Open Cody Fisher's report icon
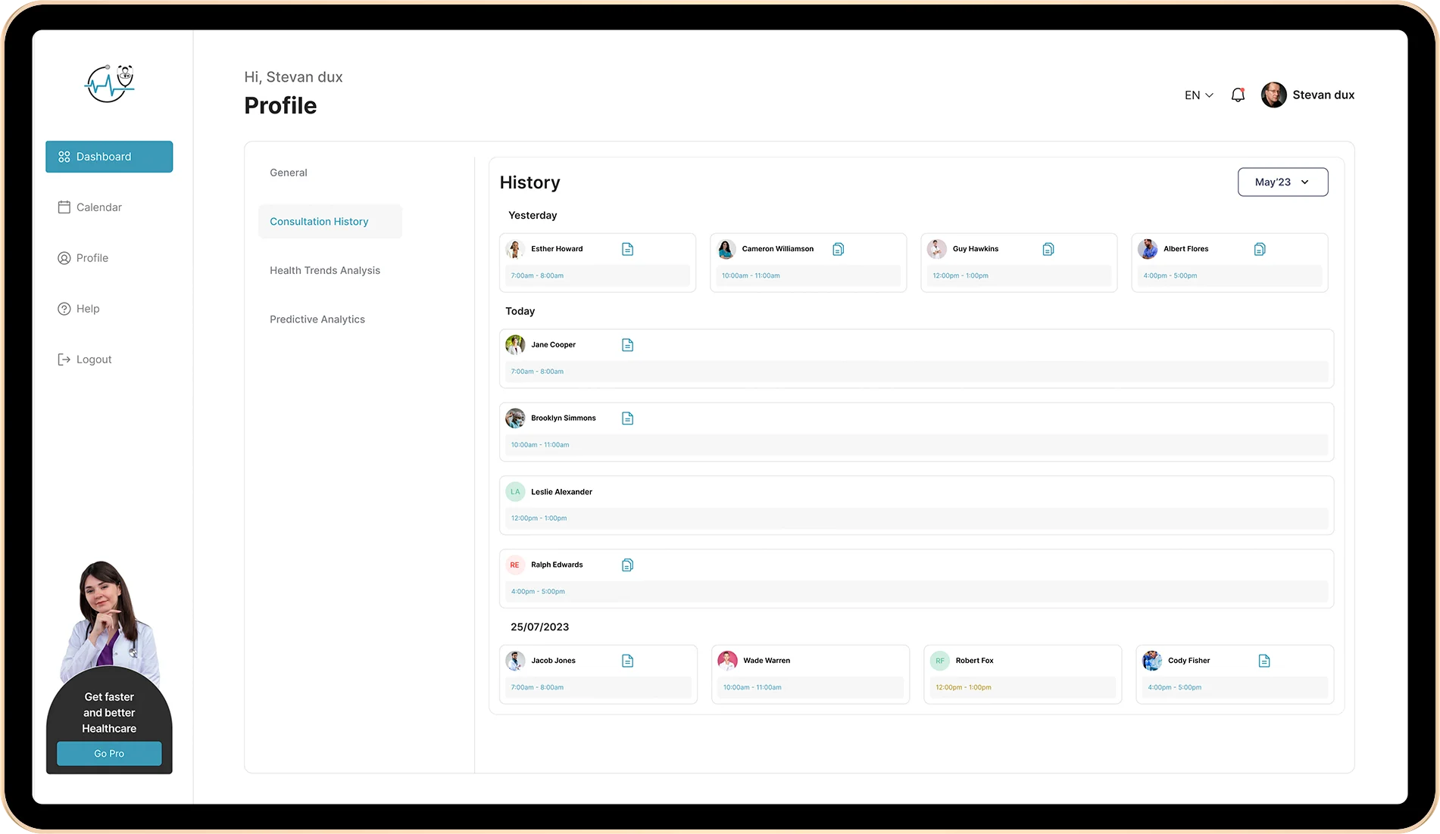This screenshot has width=1440, height=834. pyautogui.click(x=1264, y=661)
